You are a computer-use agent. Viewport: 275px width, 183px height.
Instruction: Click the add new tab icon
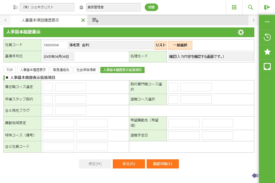(95, 20)
